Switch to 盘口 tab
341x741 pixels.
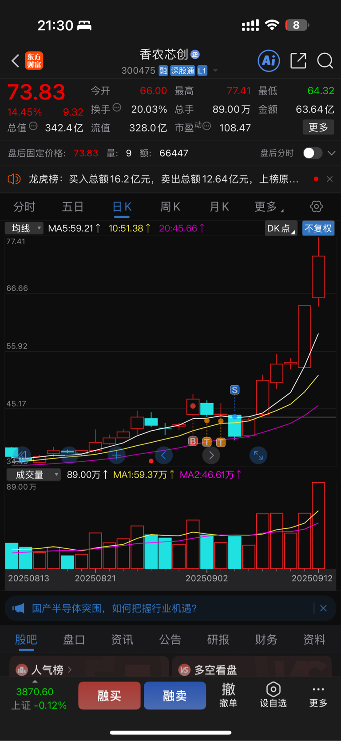coord(74,640)
